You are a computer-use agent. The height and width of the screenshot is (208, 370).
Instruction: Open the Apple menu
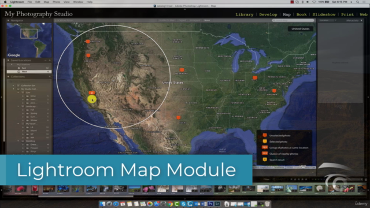click(x=5, y=2)
